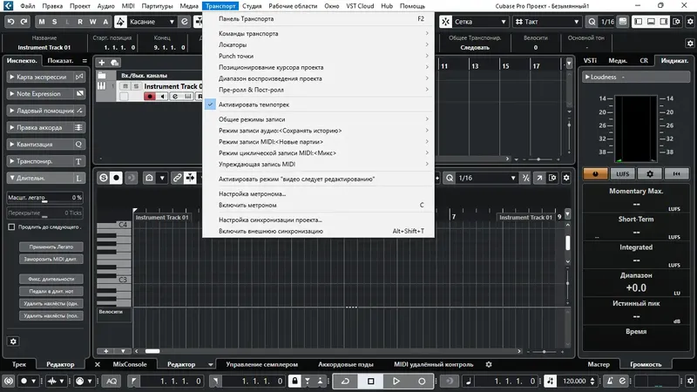Toggle global Write automation W button

tap(92, 21)
